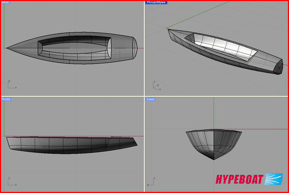Click the Przód viewport title label
Image resolution: width=289 pixels, height=193 pixels.
coord(6,99)
